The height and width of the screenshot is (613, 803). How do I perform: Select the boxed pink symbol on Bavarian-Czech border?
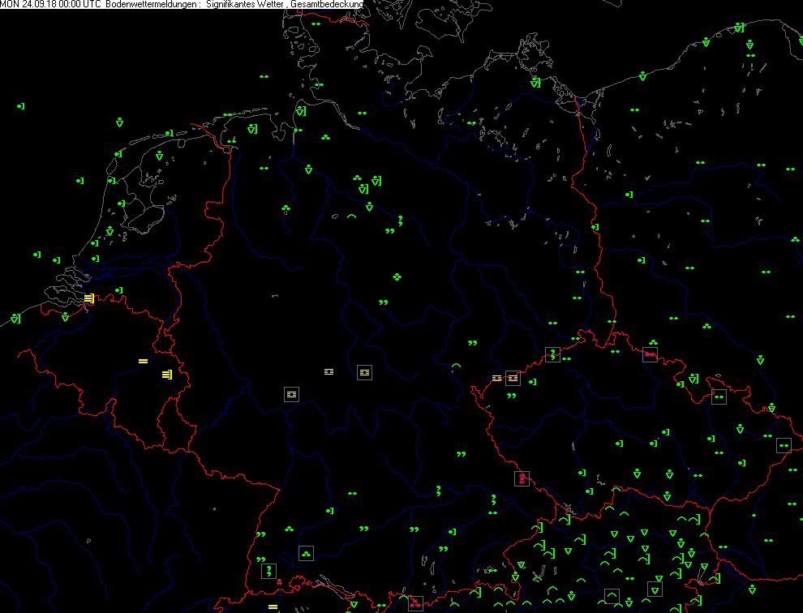(x=522, y=478)
